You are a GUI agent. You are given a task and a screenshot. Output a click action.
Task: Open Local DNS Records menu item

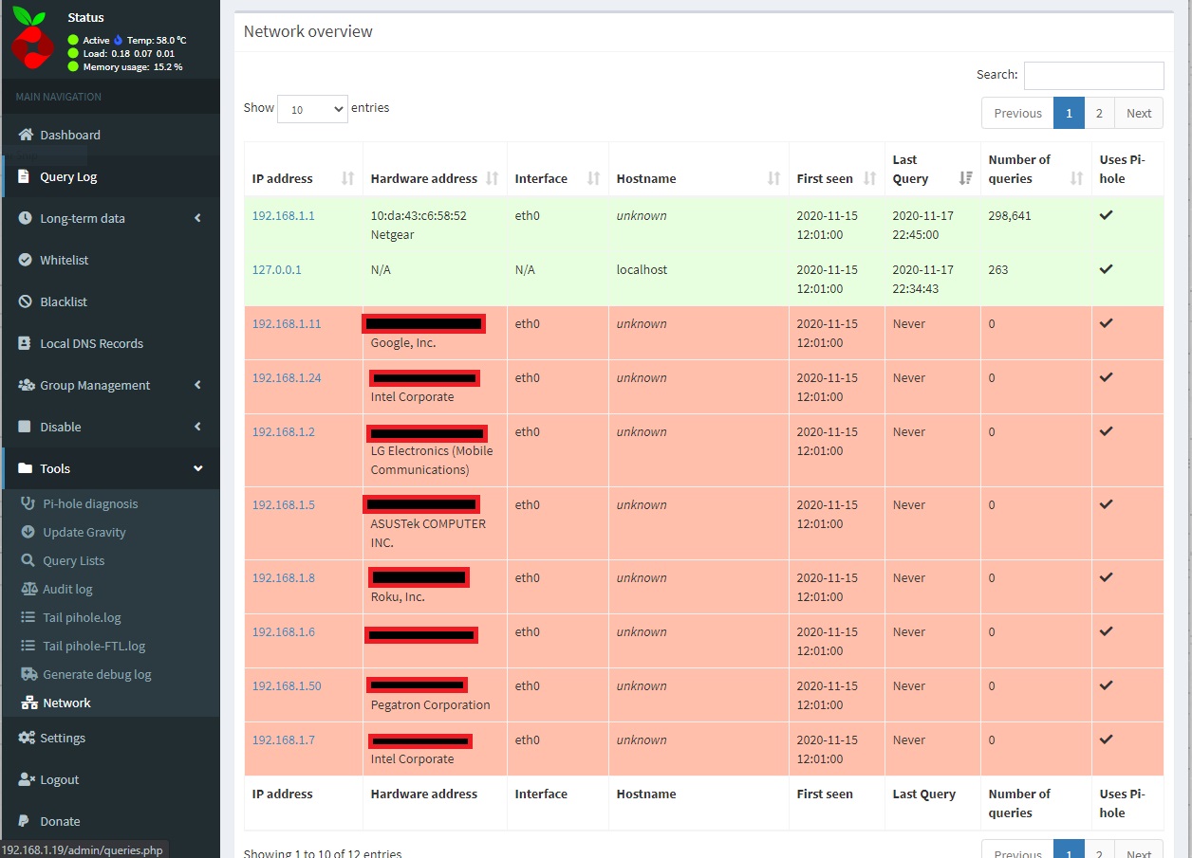click(x=110, y=343)
